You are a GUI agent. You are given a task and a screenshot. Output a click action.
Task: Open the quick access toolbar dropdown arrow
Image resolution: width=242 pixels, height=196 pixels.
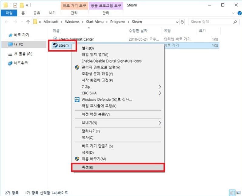click(x=27, y=5)
